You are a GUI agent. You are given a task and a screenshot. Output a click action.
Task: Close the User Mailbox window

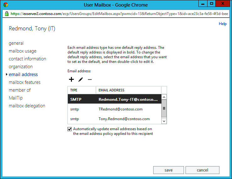pos(223,4)
